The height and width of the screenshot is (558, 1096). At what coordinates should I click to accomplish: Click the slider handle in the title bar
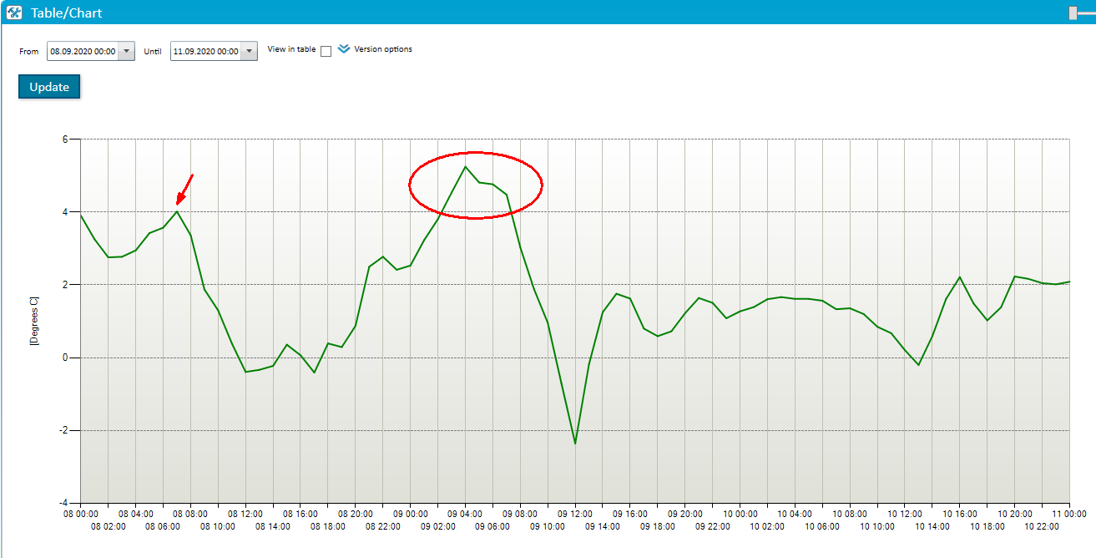1073,13
